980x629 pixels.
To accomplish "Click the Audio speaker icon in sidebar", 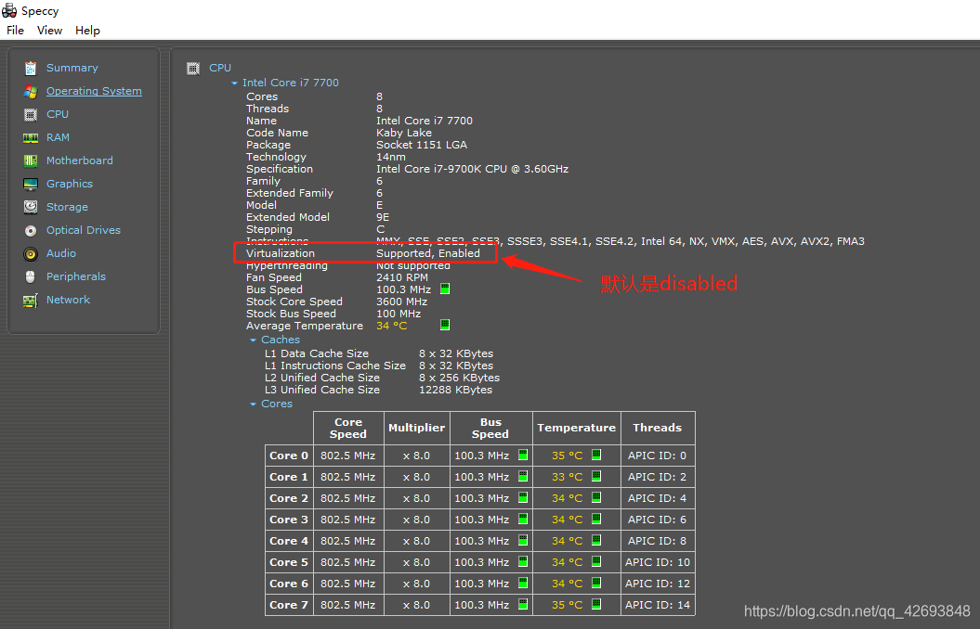I will (x=31, y=254).
